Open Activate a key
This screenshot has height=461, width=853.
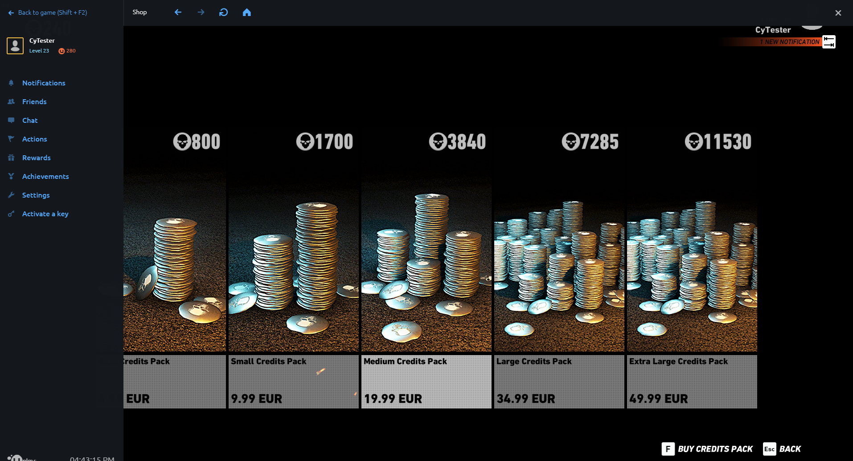[45, 214]
